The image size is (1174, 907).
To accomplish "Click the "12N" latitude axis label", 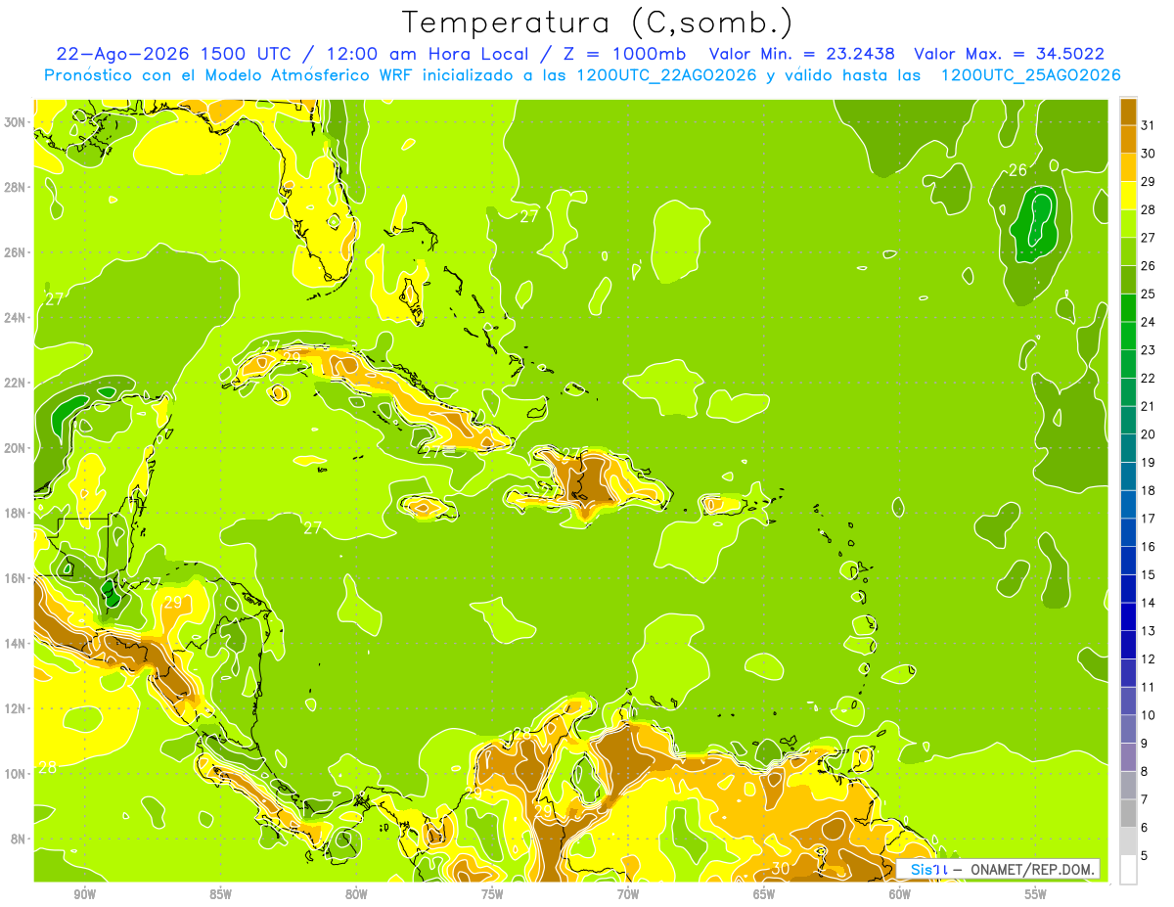I will click(16, 708).
